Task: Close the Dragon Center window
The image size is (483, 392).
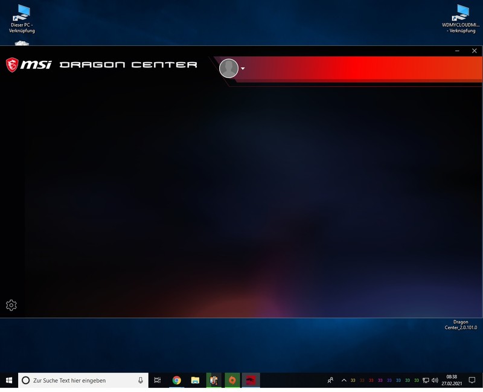Action: [474, 51]
